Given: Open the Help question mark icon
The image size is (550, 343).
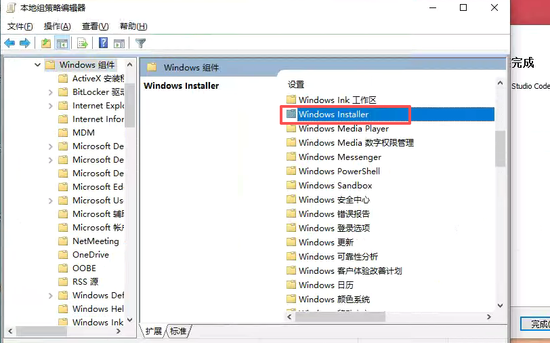Looking at the screenshot, I should tap(103, 43).
